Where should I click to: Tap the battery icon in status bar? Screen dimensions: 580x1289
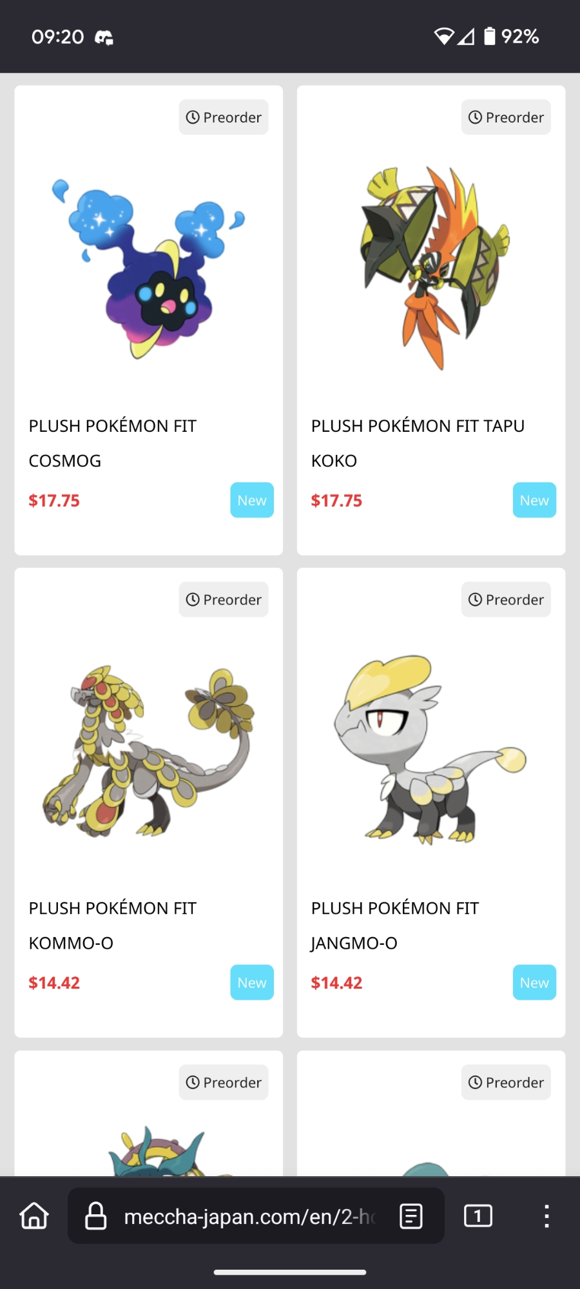(490, 36)
